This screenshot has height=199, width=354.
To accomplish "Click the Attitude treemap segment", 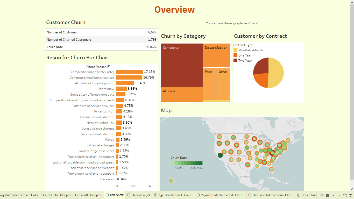I will coord(182,95).
